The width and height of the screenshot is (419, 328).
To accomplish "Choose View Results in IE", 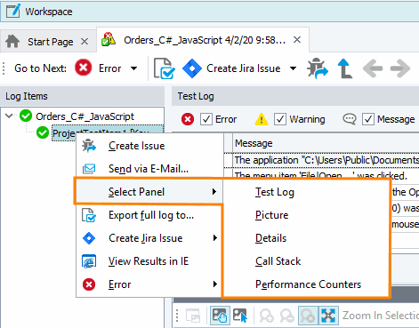I will pyautogui.click(x=149, y=261).
